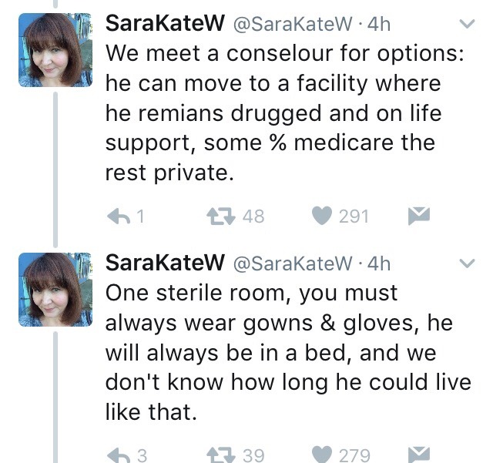This screenshot has width=493, height=463.
Task: Tap the 48 retweet count
Action: (253, 216)
